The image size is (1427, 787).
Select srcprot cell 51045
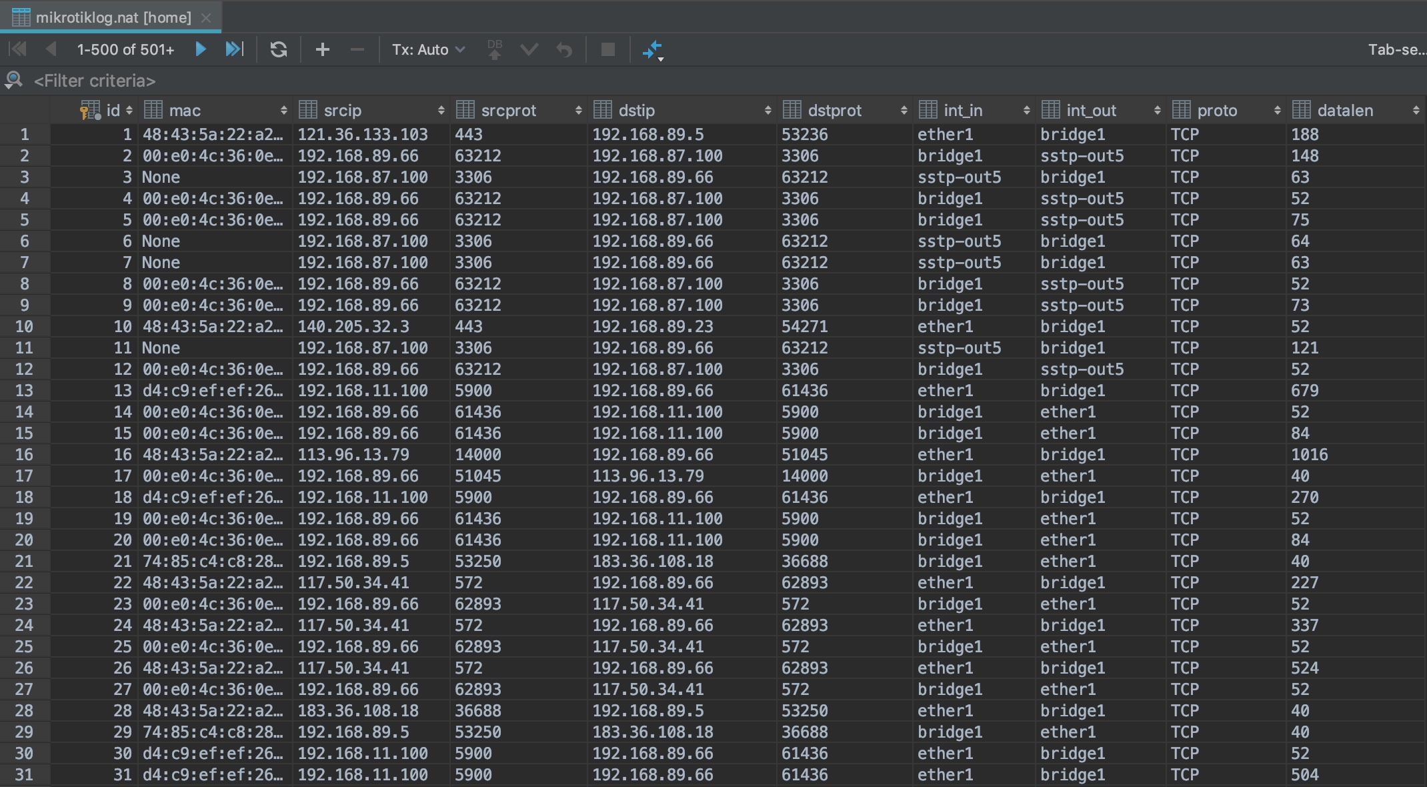519,476
